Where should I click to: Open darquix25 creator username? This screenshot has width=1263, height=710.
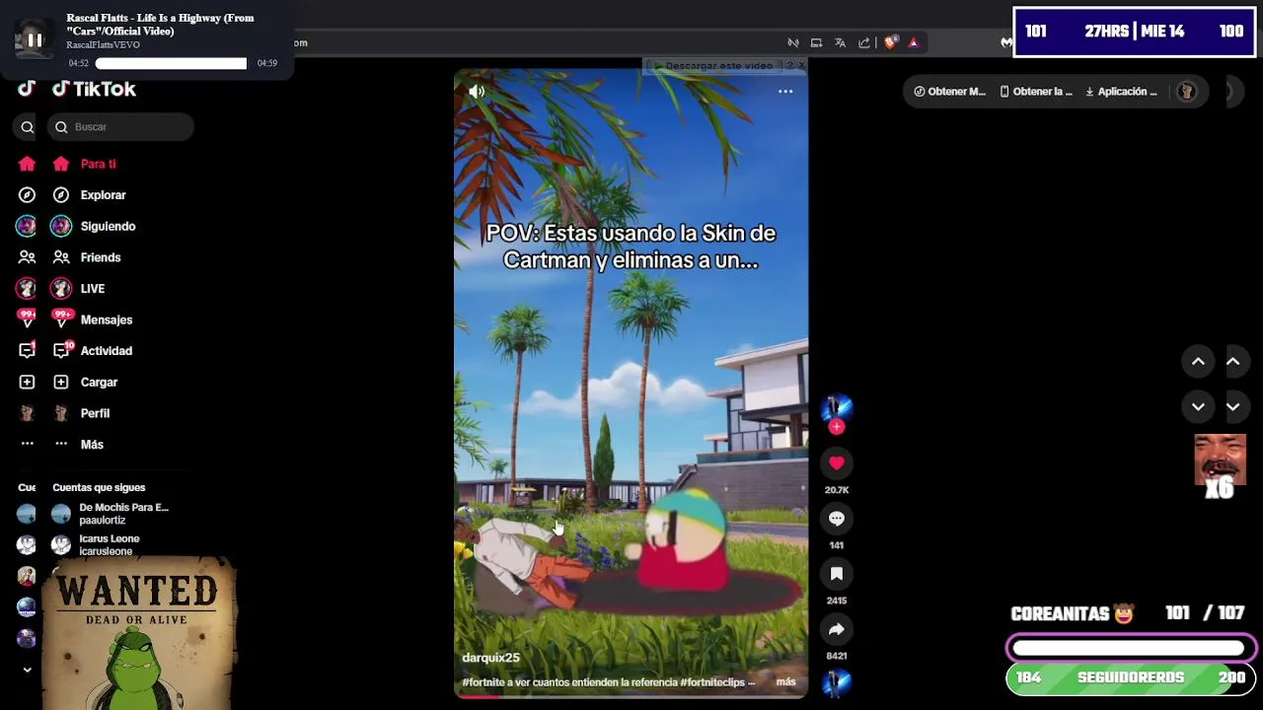pos(490,658)
